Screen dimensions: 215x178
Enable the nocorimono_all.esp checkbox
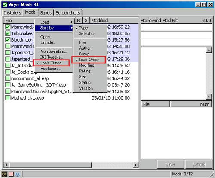[8, 78]
